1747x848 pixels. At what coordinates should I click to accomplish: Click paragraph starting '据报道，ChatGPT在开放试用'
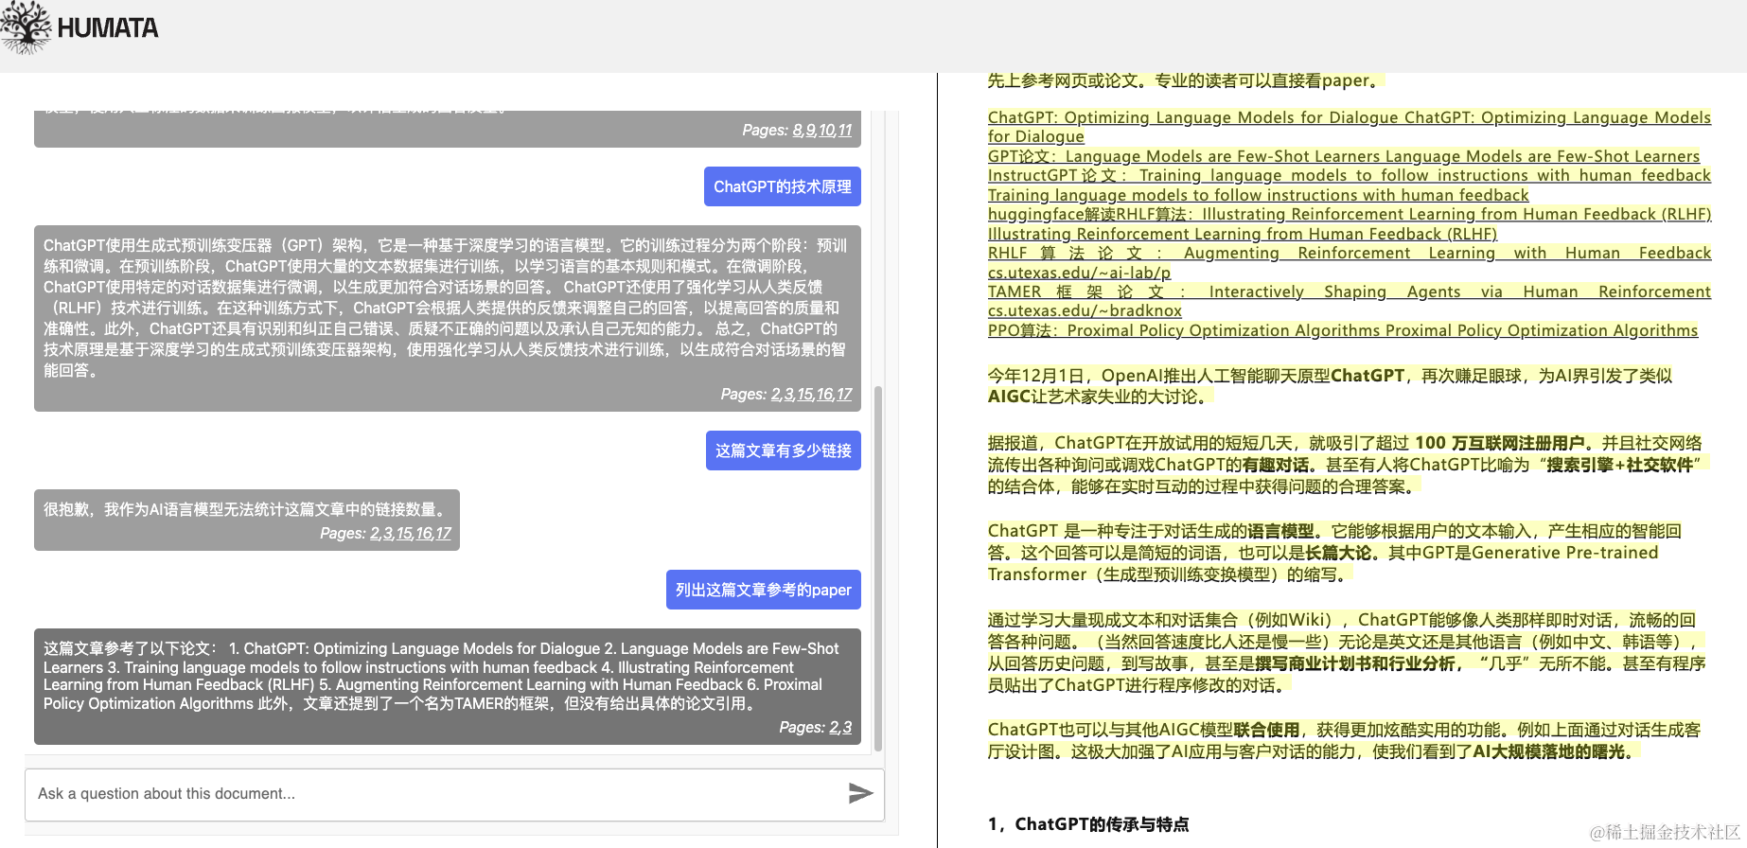[1349, 465]
